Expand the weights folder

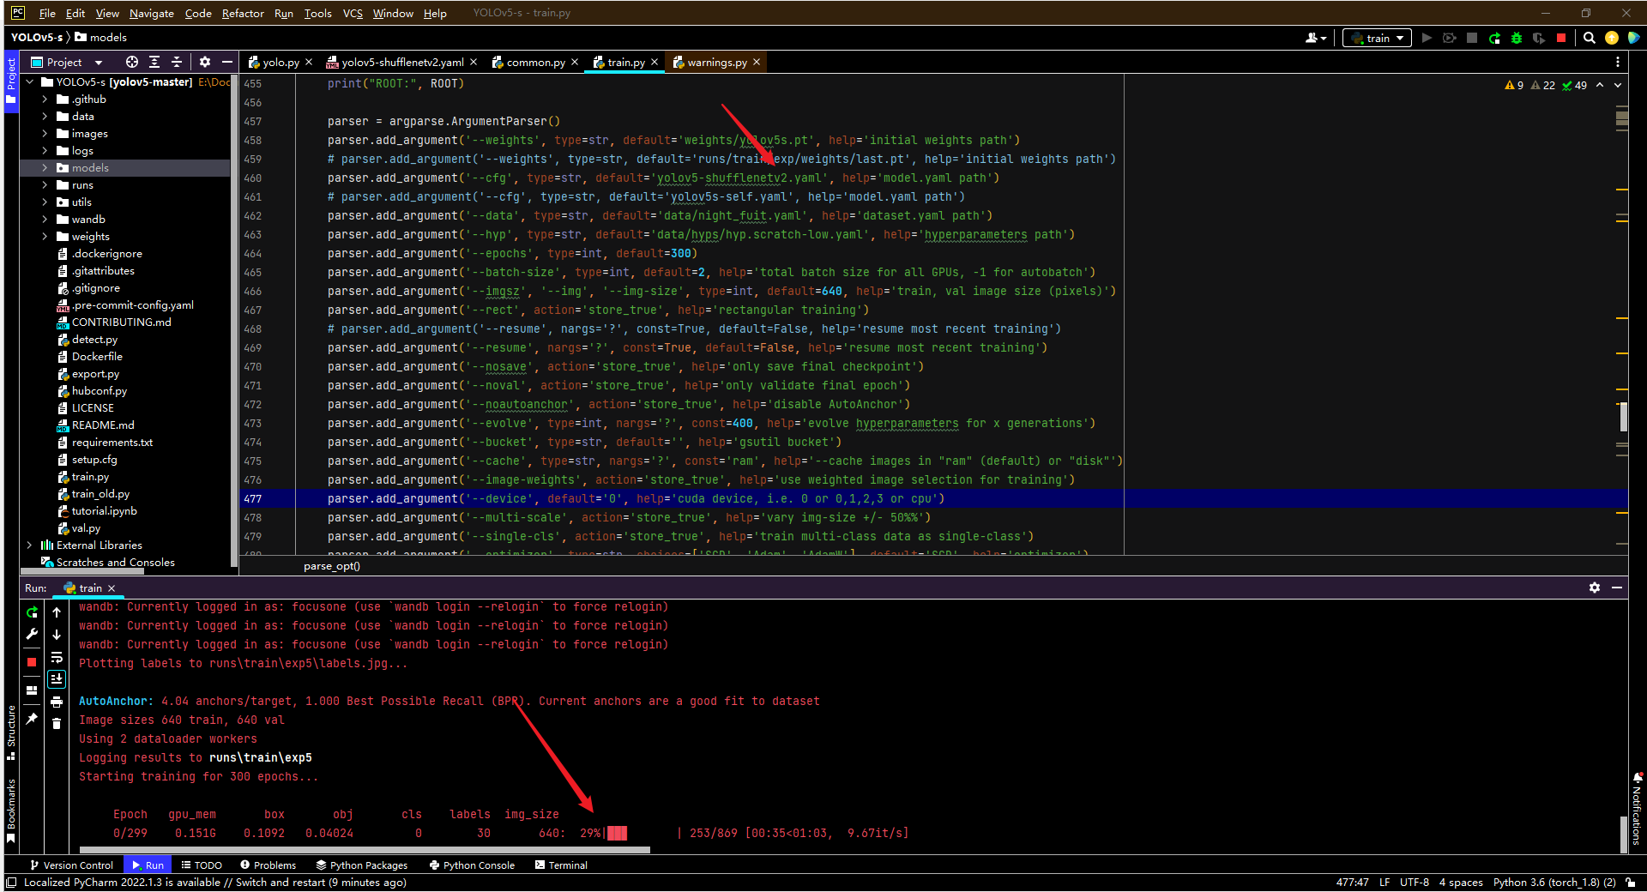coord(45,237)
